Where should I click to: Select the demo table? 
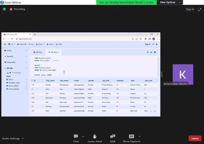tap(11, 79)
